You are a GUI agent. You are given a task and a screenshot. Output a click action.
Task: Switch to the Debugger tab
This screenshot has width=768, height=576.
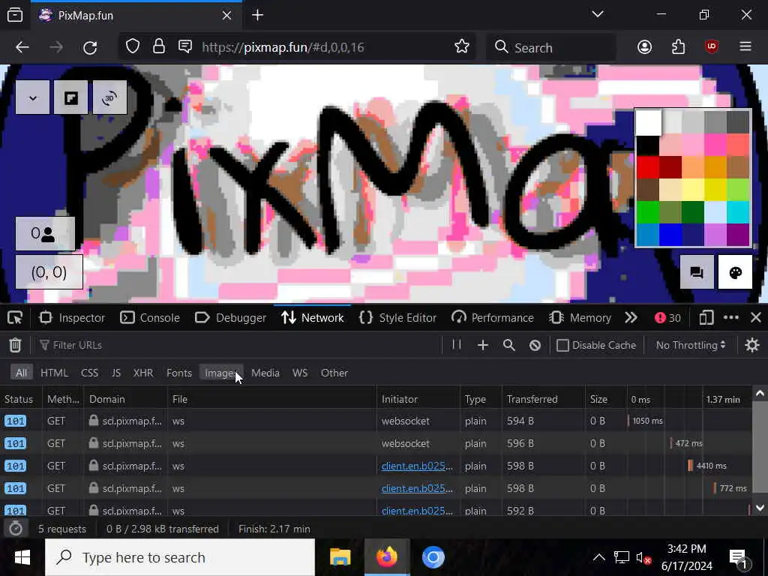(231, 318)
